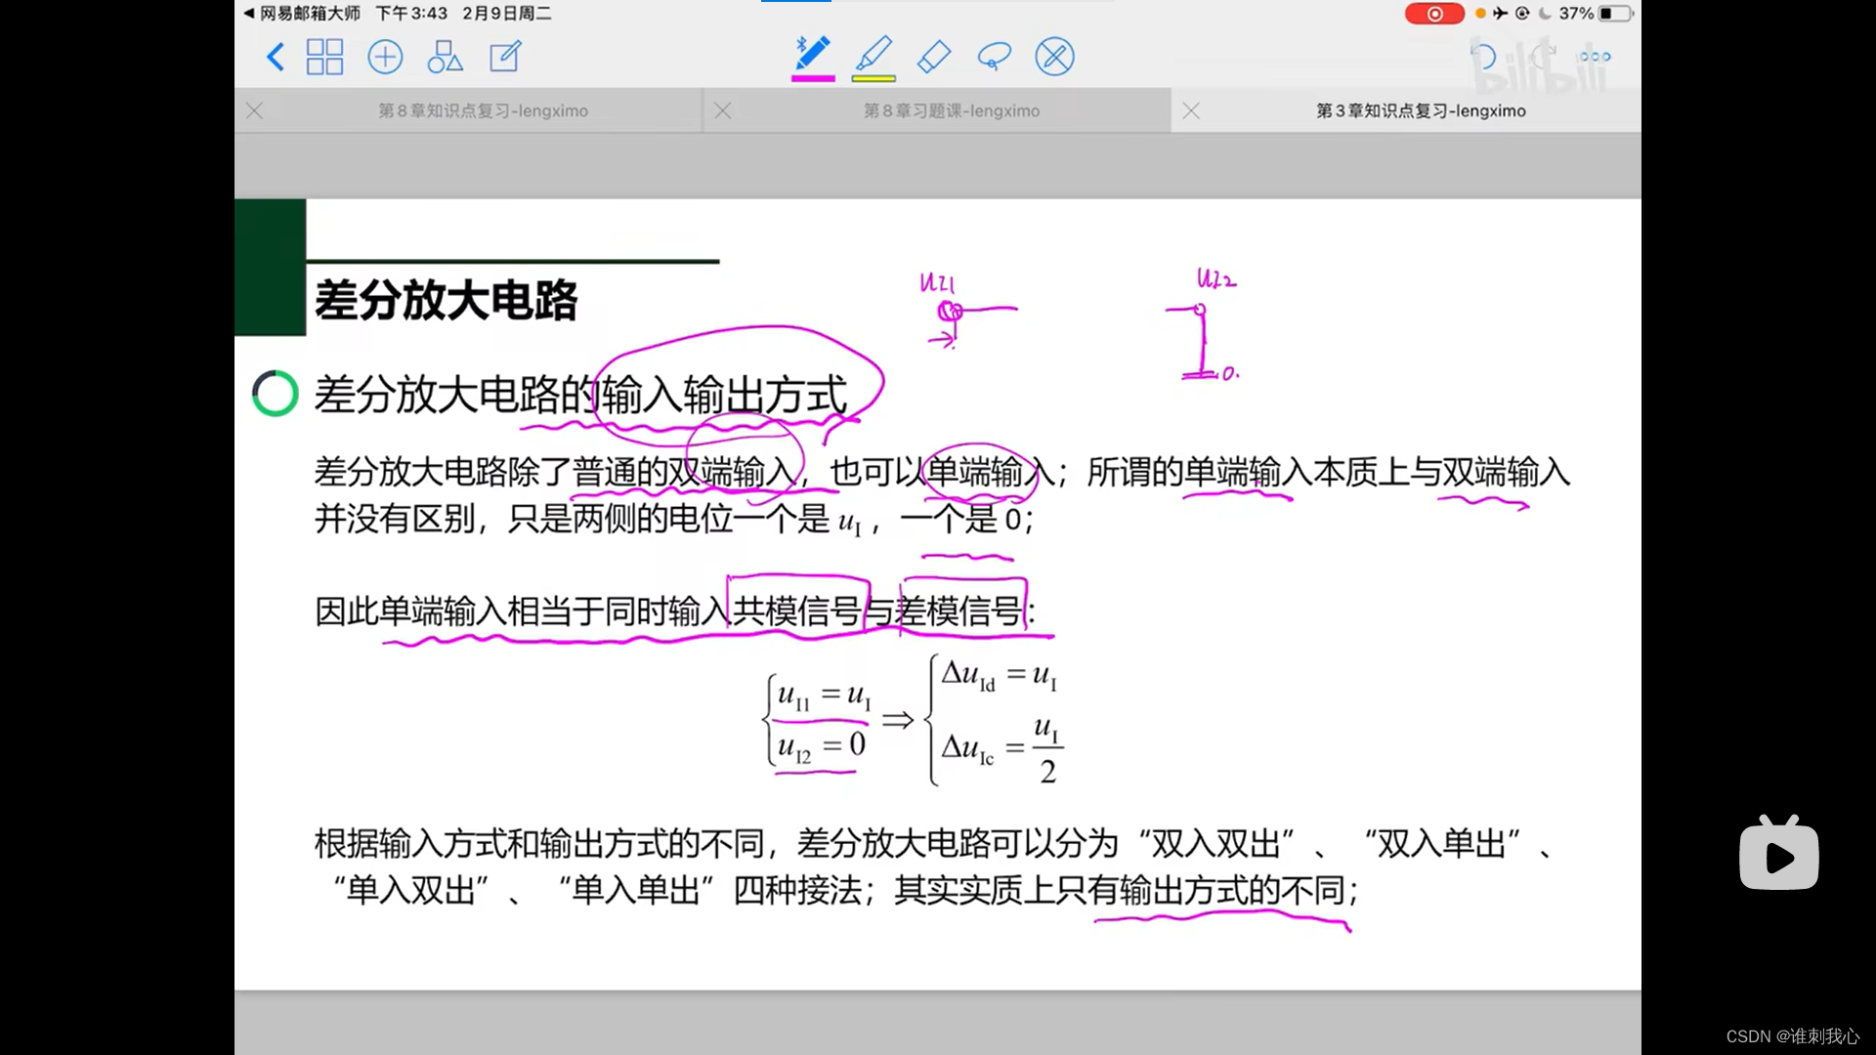Open the shapes tool
The width and height of the screenshot is (1876, 1055).
[445, 57]
